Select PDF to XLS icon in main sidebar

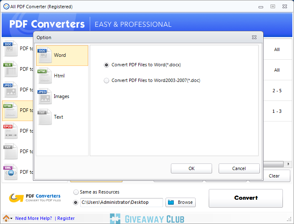11,69
